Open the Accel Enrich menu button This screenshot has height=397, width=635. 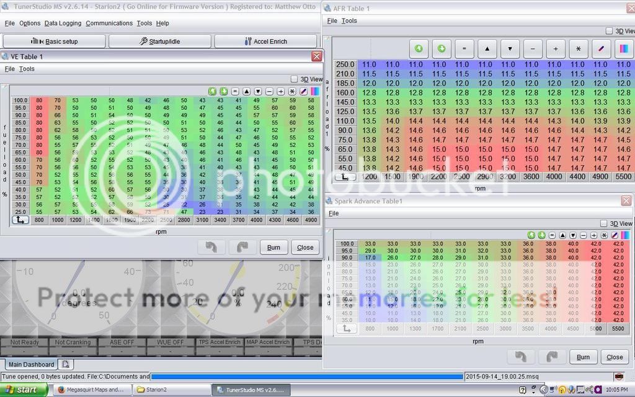(x=265, y=41)
